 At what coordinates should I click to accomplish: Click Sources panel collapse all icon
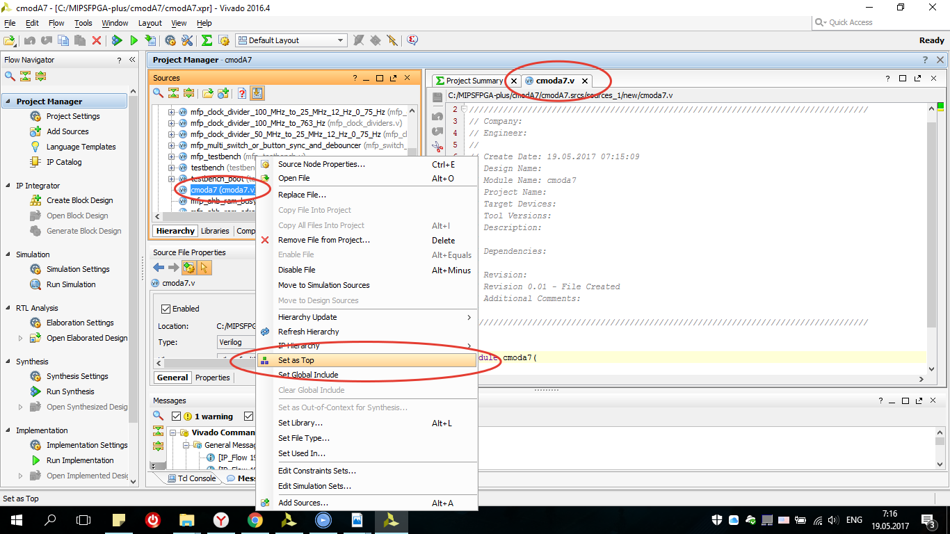tap(173, 93)
